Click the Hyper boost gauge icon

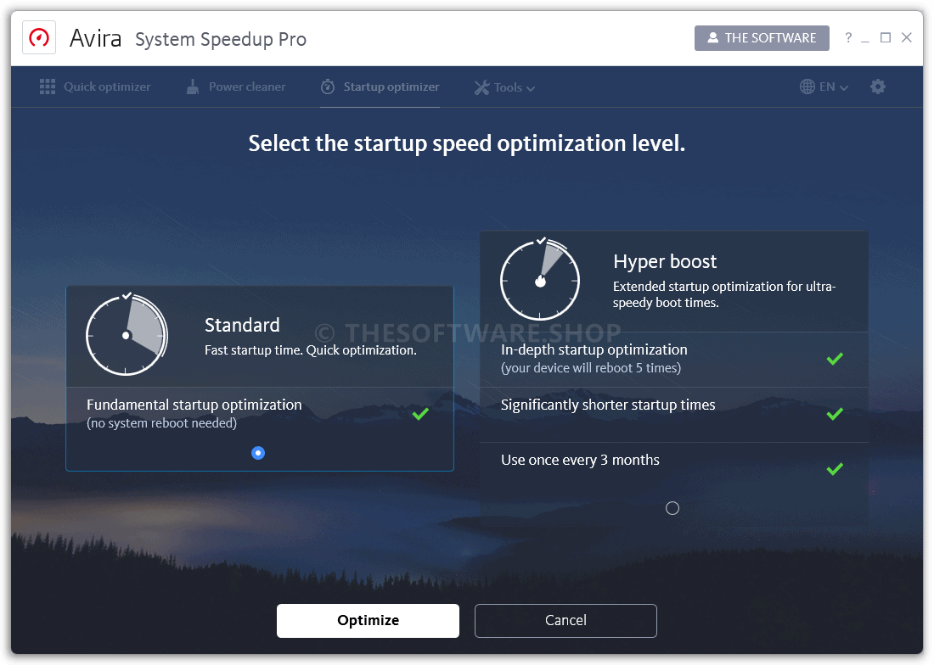click(540, 279)
